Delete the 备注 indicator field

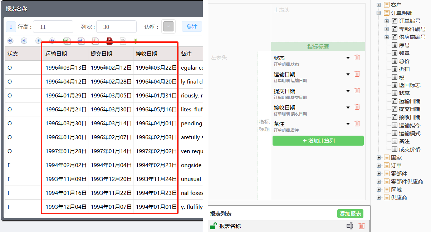[x=357, y=124]
